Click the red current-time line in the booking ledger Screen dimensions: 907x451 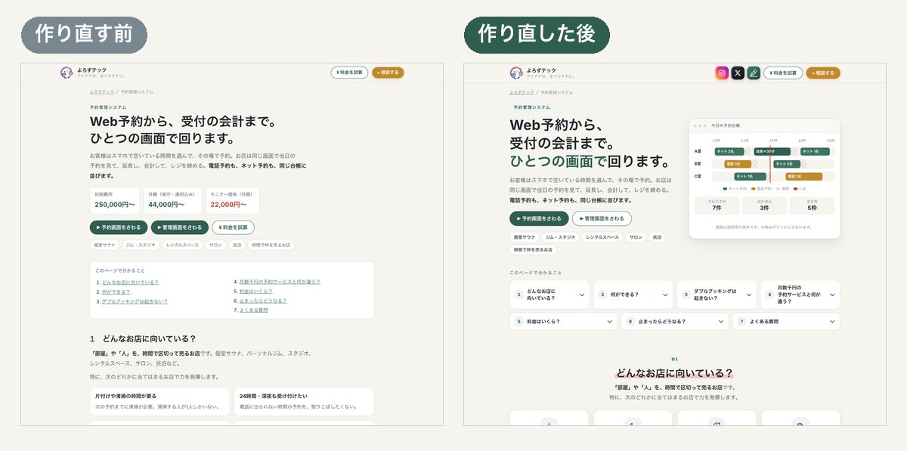pyautogui.click(x=770, y=163)
